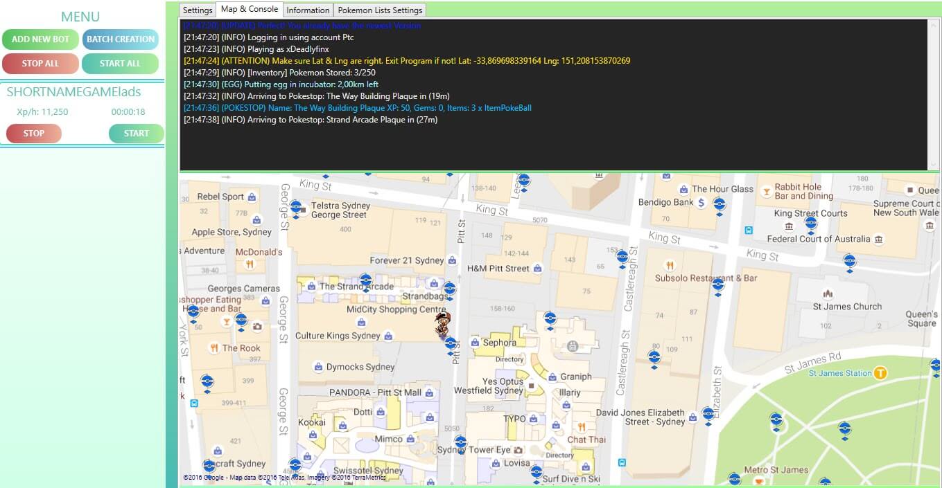
Task: Open the Pokemon Lists Settings tab
Action: (x=380, y=10)
